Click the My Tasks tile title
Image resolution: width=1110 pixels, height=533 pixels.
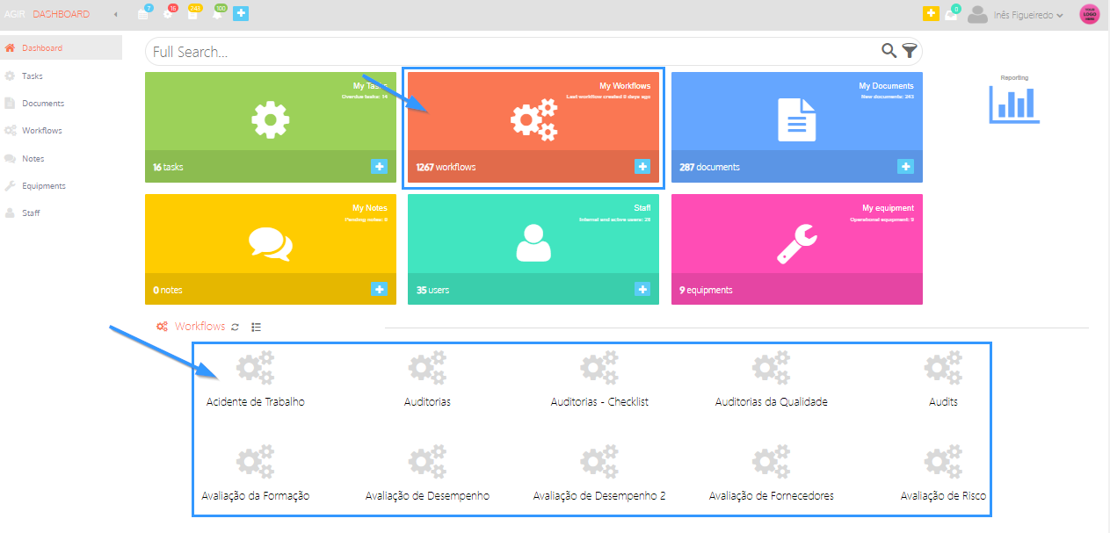[370, 86]
